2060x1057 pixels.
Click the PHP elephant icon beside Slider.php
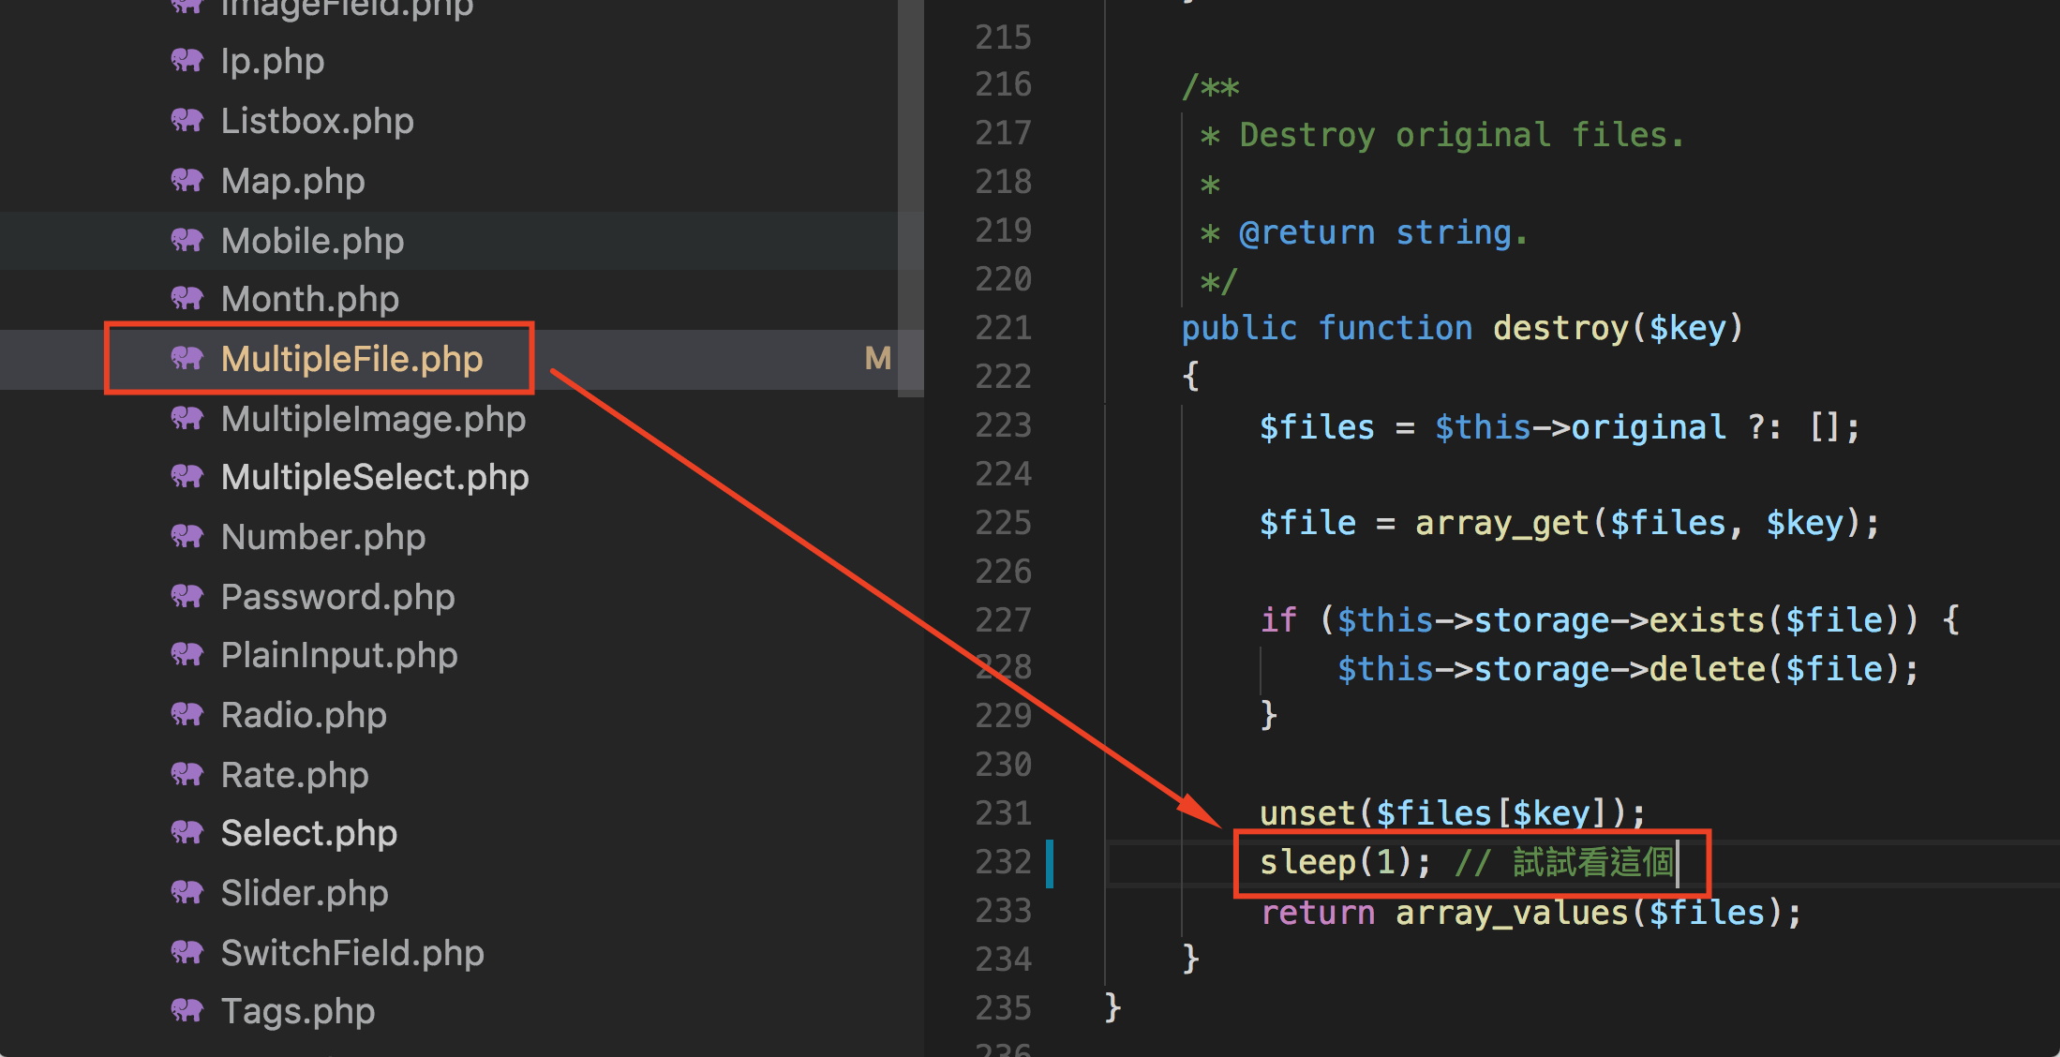187,893
